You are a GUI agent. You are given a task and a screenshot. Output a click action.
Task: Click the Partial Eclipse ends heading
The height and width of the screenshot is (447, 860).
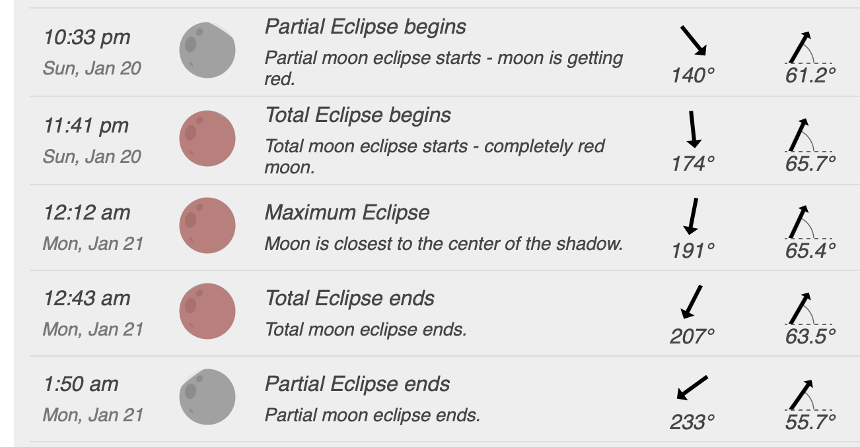[x=357, y=384]
